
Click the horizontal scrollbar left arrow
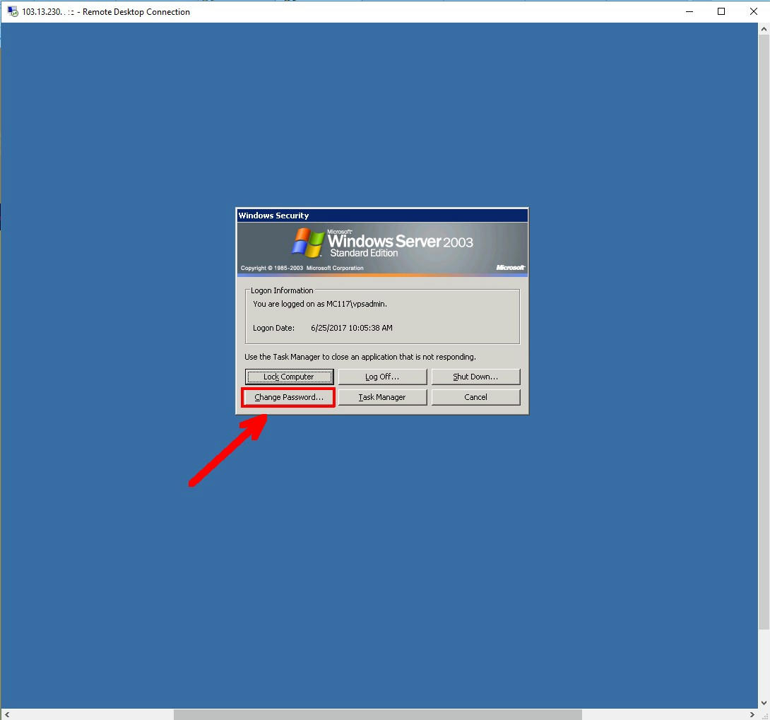click(7, 714)
